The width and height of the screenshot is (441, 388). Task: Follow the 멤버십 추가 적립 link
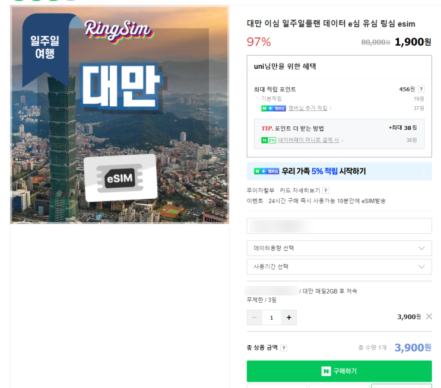(x=308, y=108)
